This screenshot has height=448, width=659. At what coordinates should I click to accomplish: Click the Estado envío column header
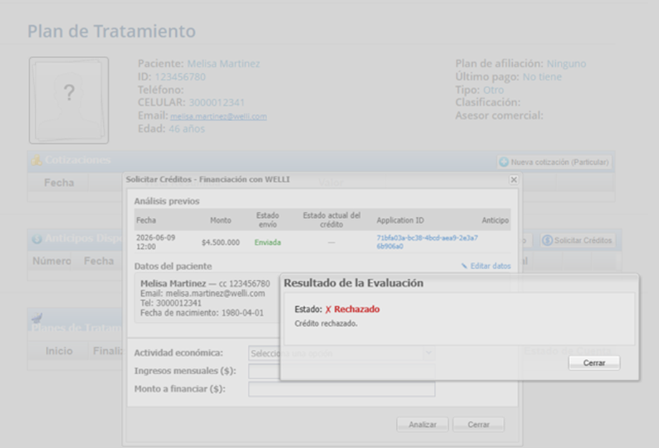click(268, 219)
